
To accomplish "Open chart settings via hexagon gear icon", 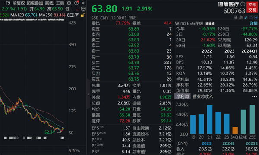I will tap(69, 3).
